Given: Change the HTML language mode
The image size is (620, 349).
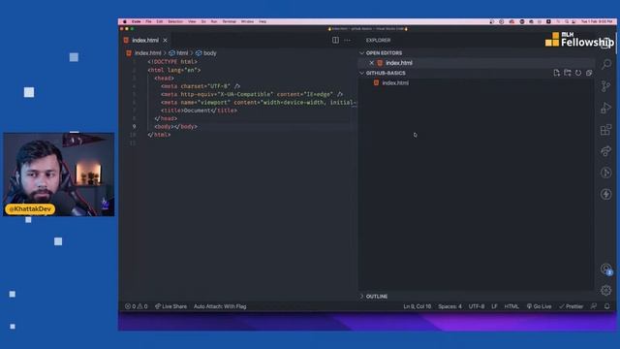Looking at the screenshot, I should [x=511, y=306].
